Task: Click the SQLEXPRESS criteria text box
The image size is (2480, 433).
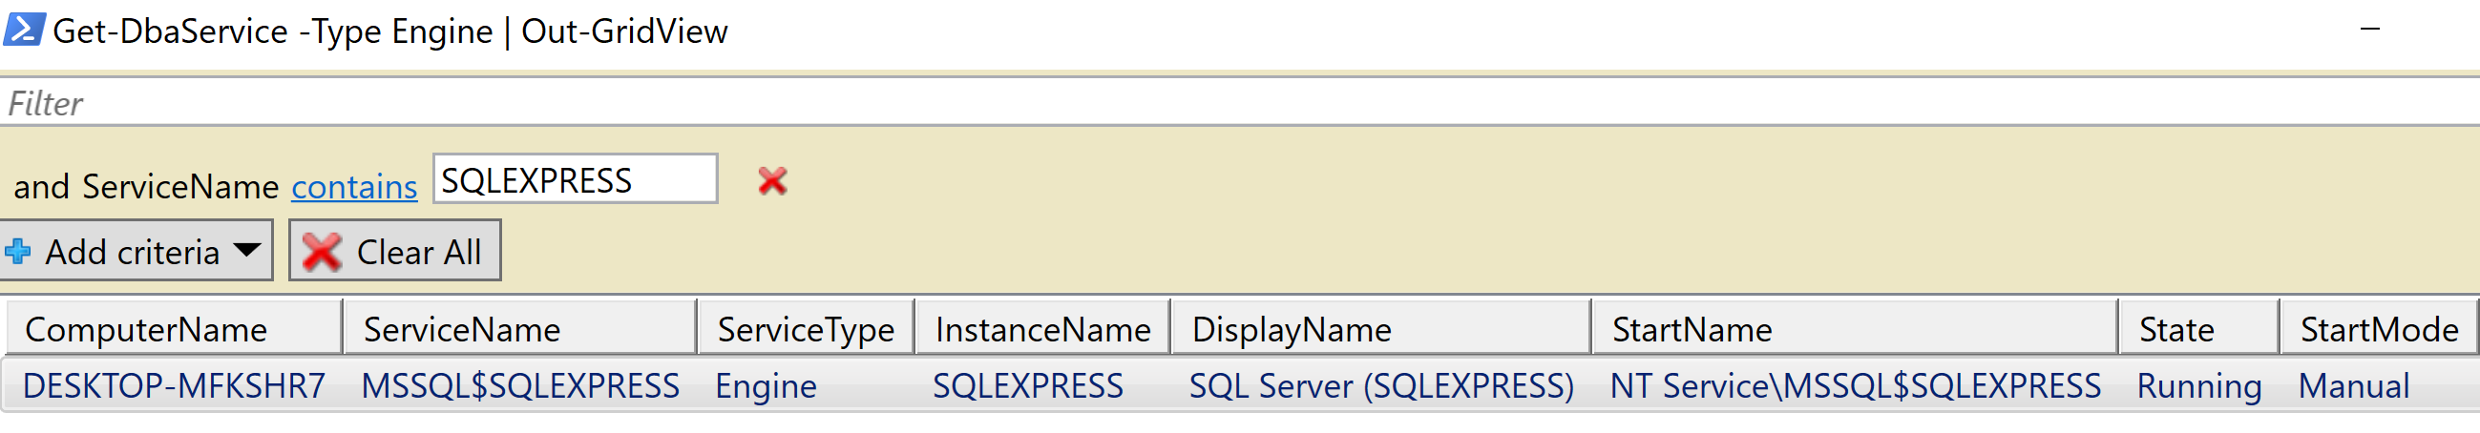Action: click(x=575, y=180)
